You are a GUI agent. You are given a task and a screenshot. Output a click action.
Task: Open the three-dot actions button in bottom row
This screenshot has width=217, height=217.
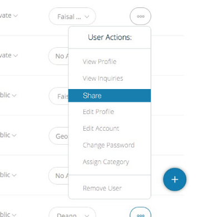(140, 213)
